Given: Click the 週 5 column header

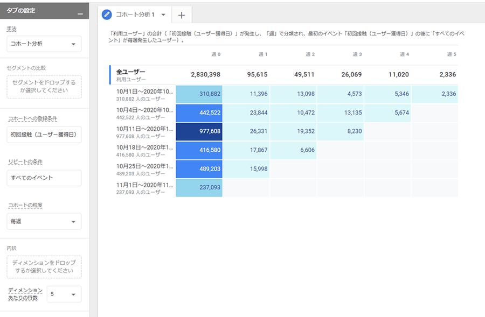Looking at the screenshot, I should [x=452, y=54].
